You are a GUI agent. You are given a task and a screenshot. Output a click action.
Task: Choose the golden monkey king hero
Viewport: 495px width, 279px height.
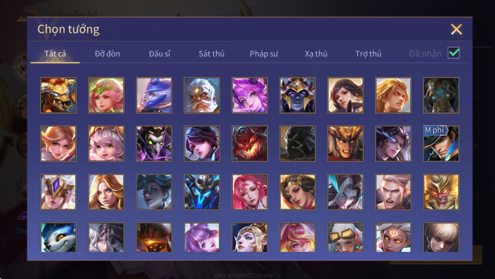pyautogui.click(x=441, y=192)
